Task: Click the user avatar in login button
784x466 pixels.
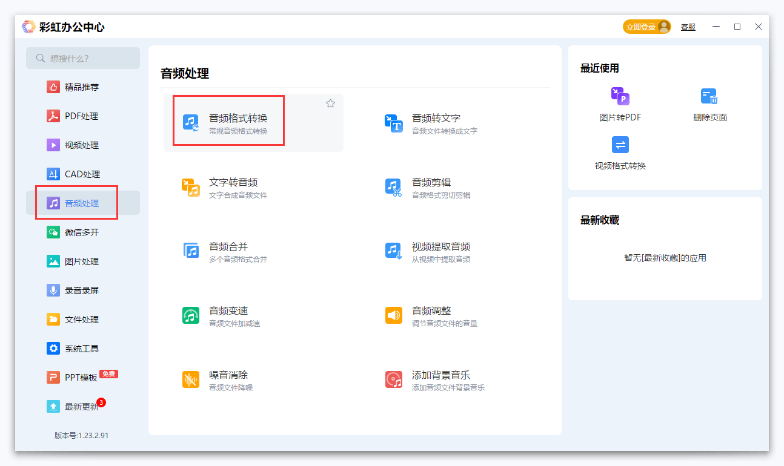Action: pos(664,27)
